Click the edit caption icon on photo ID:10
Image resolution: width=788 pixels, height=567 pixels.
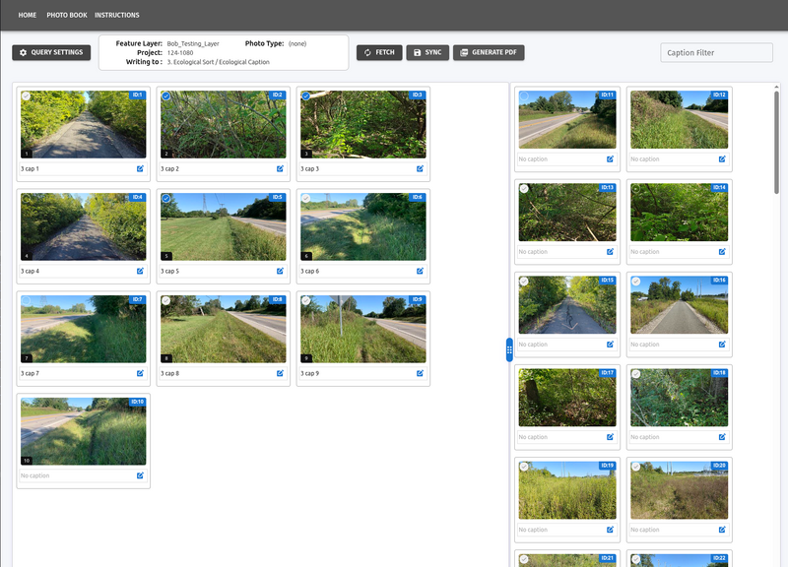pyautogui.click(x=142, y=473)
